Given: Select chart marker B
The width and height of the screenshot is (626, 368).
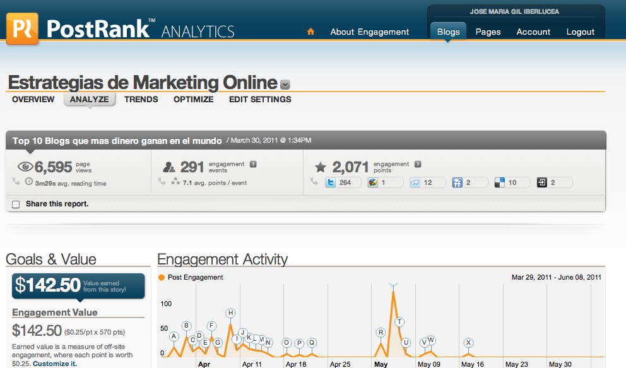Looking at the screenshot, I should click(186, 326).
